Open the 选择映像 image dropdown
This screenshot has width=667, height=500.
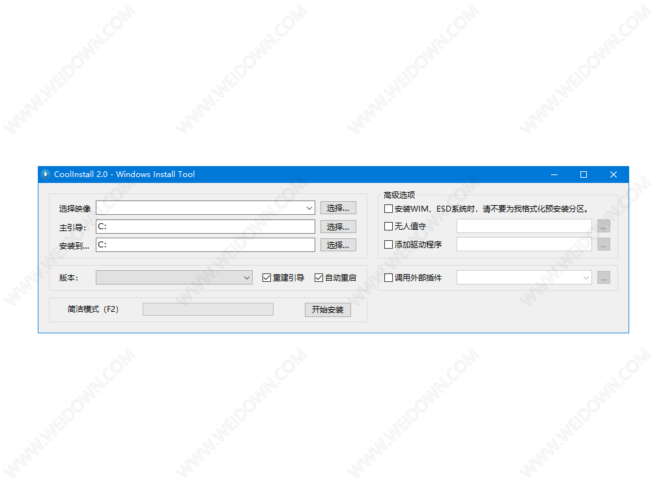pyautogui.click(x=205, y=208)
